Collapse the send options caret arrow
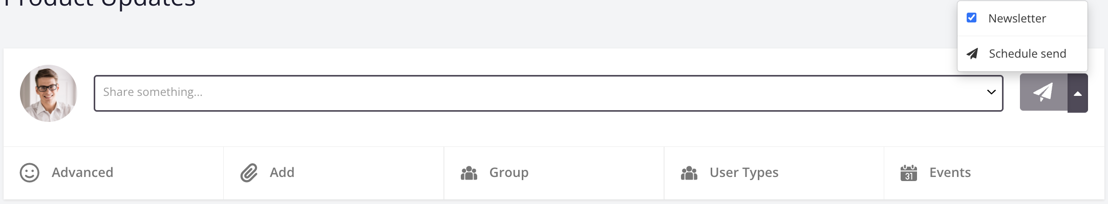The image size is (1108, 204). (x=1078, y=93)
